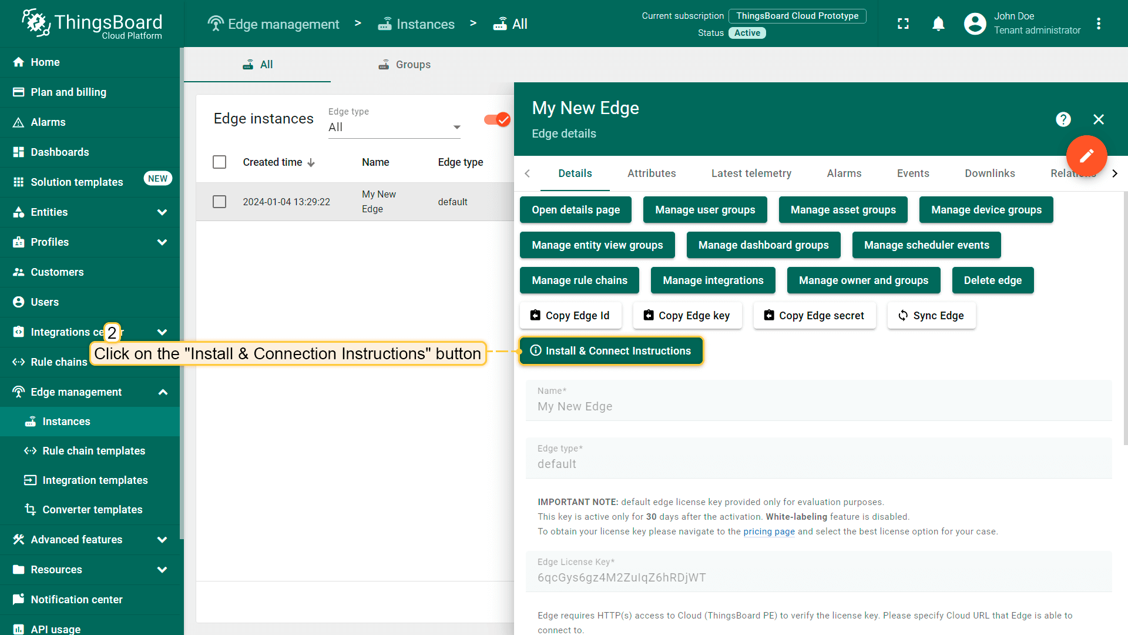Image resolution: width=1128 pixels, height=635 pixels.
Task: Click Manage user groups button
Action: 705,210
